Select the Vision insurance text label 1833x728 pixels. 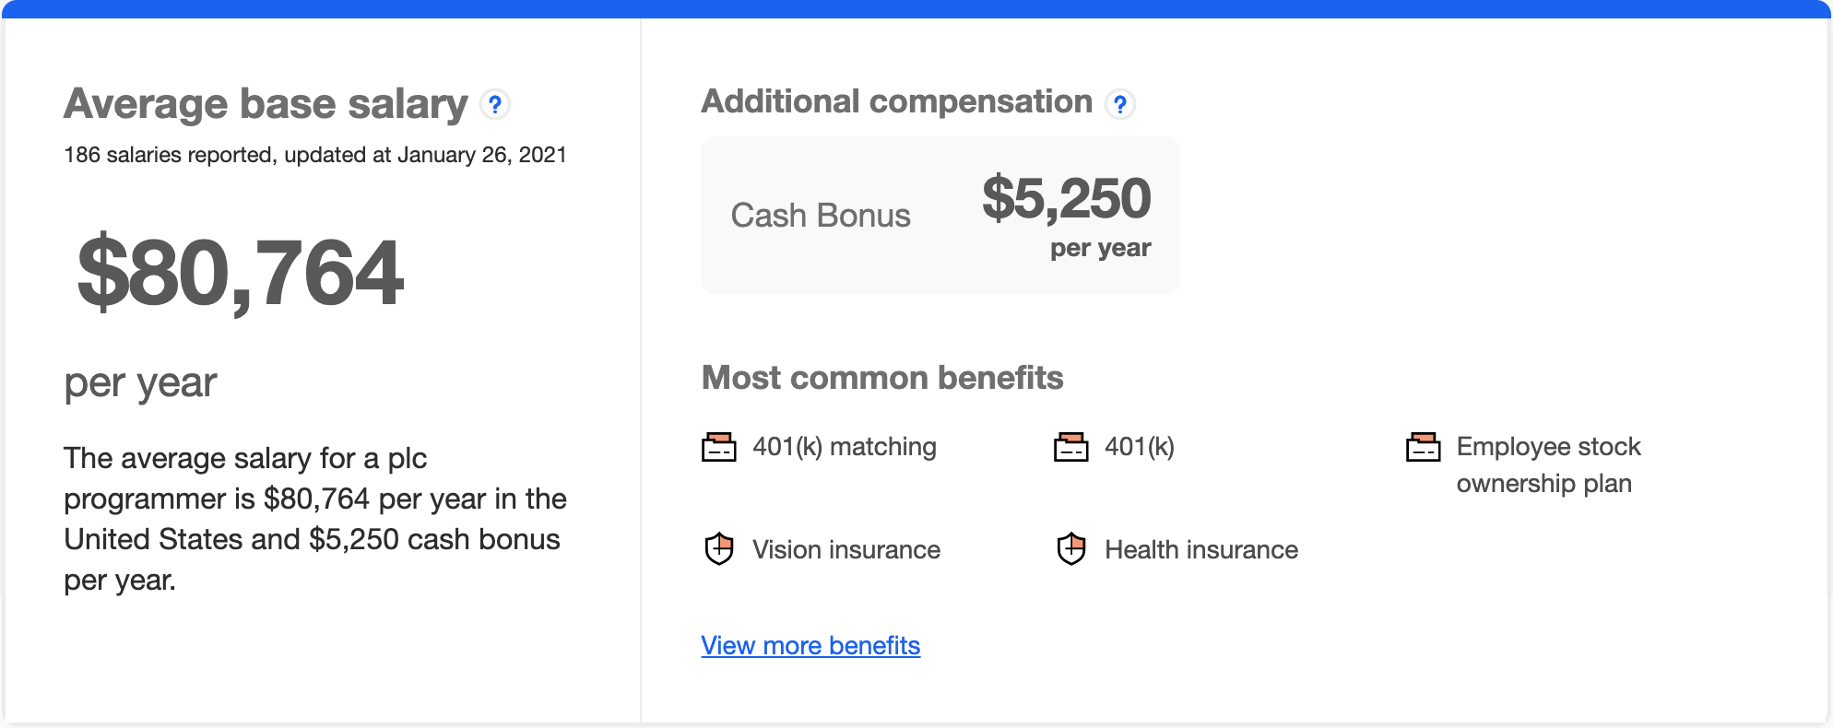click(846, 550)
